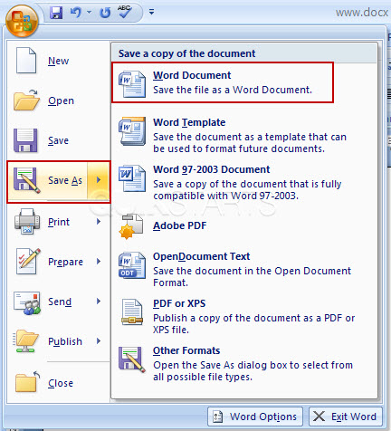
Task: Open Customize Quick Access Toolbar dropdown
Action: pos(151,12)
